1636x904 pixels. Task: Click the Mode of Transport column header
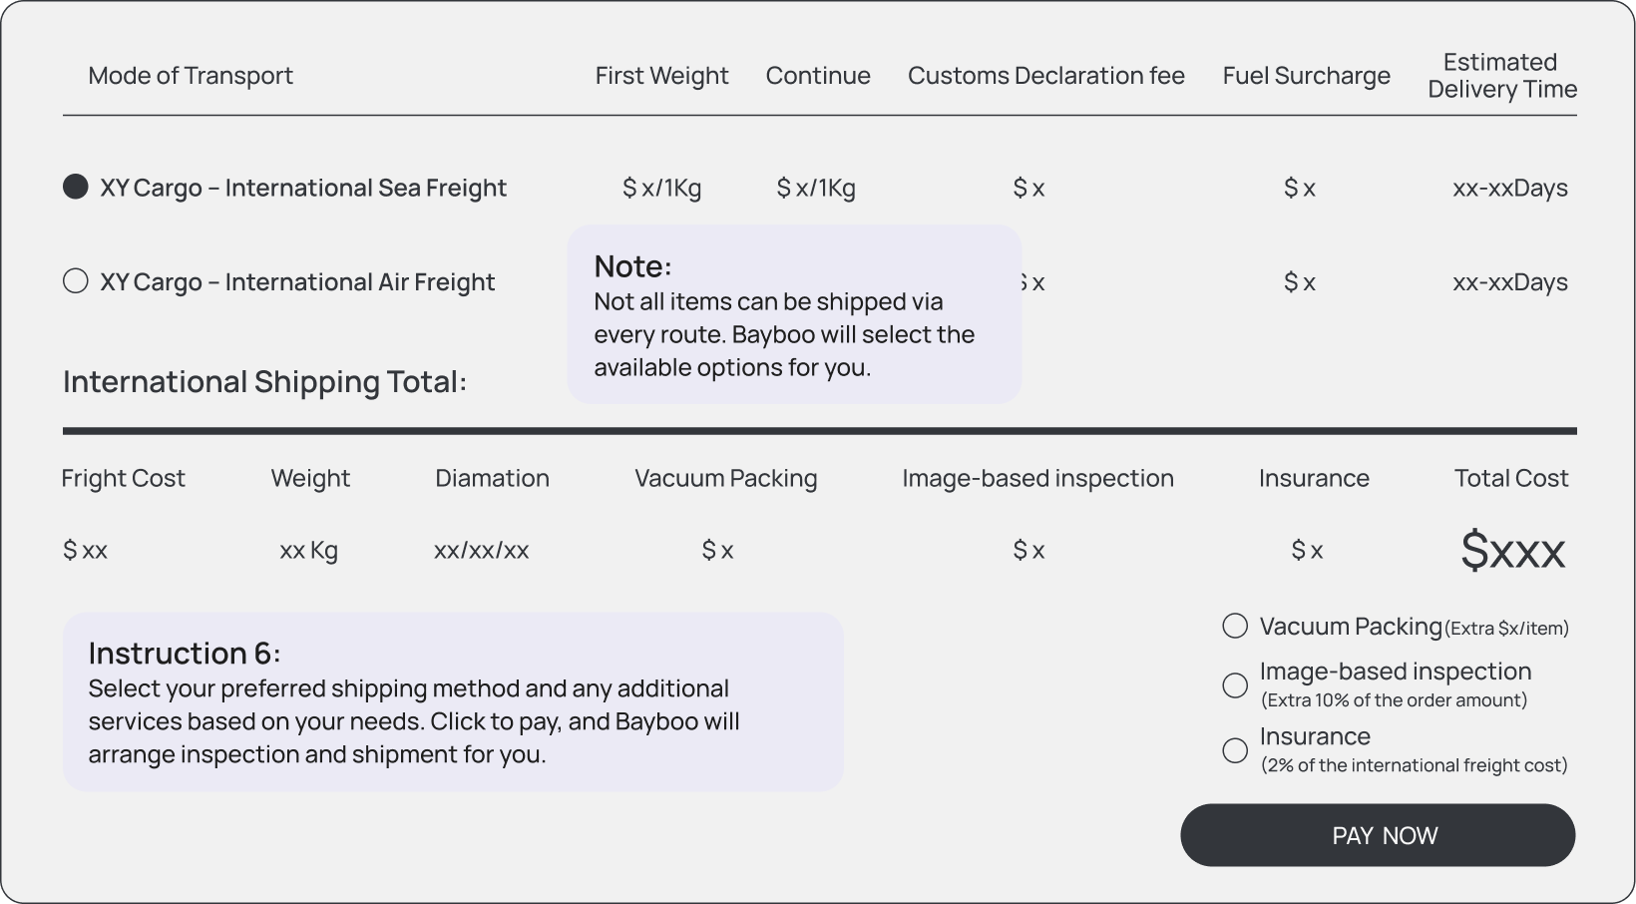pyautogui.click(x=191, y=76)
